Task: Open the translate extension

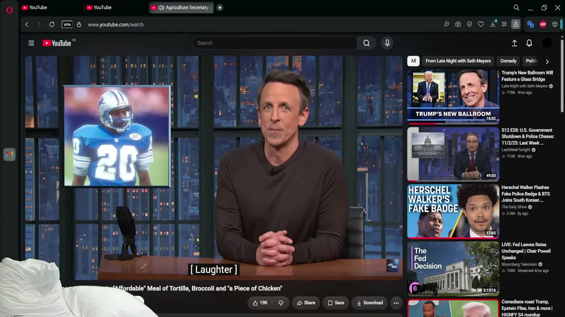Action: [531, 25]
